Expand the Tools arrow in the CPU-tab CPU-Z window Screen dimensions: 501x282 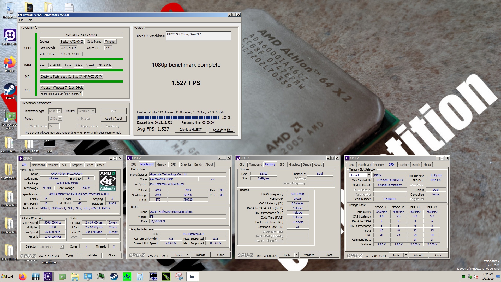(x=79, y=255)
